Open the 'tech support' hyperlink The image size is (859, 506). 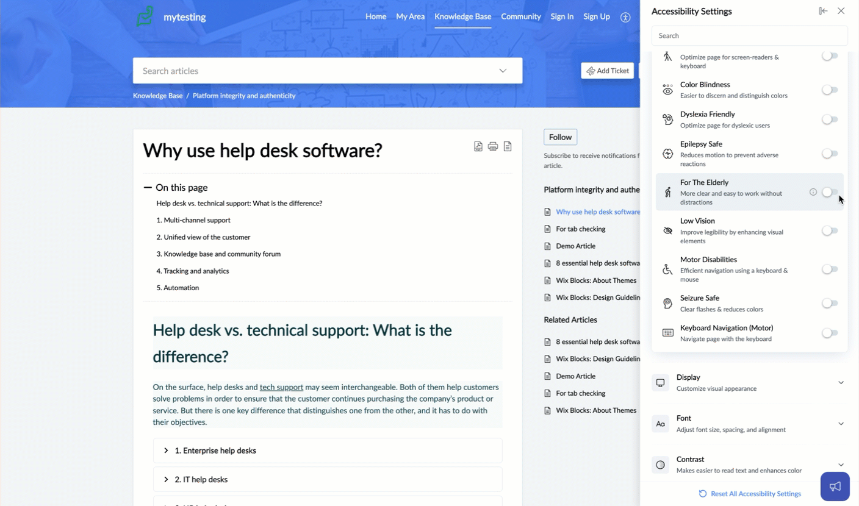[281, 387]
